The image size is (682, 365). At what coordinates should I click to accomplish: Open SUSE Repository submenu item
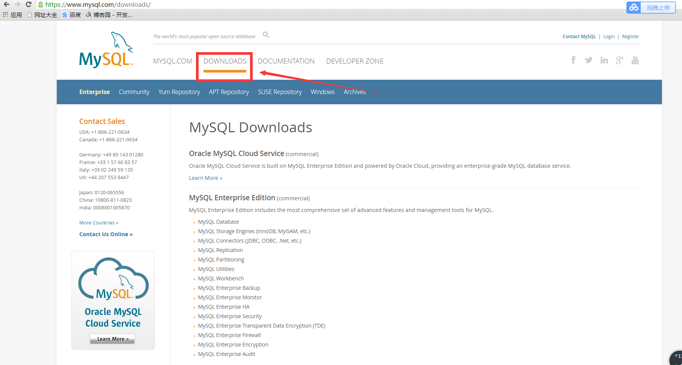click(x=280, y=92)
